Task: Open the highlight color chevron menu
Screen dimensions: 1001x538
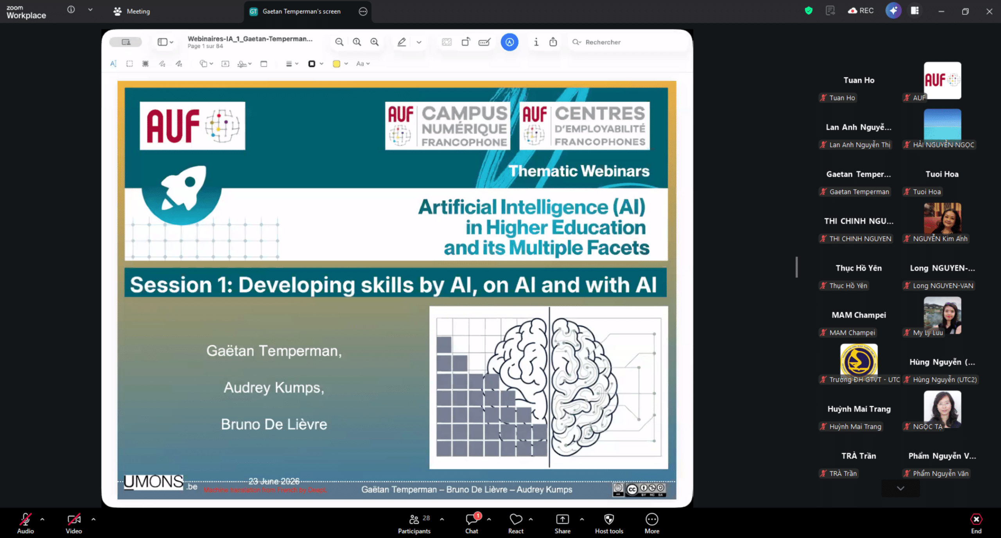Action: 419,42
